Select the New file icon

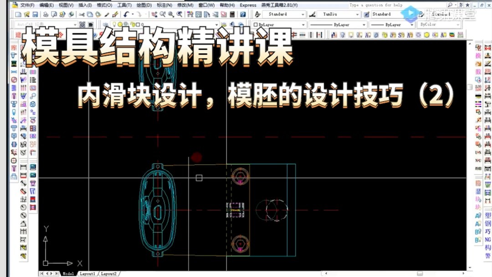19,14
